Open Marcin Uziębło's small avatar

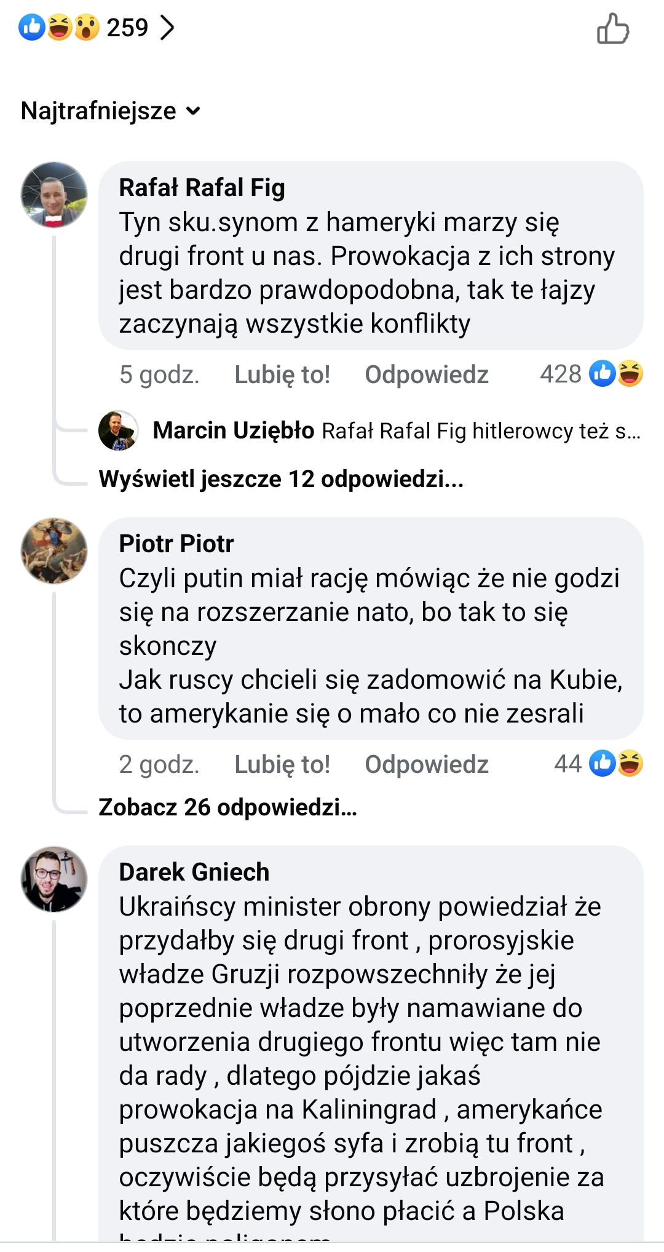tap(118, 430)
